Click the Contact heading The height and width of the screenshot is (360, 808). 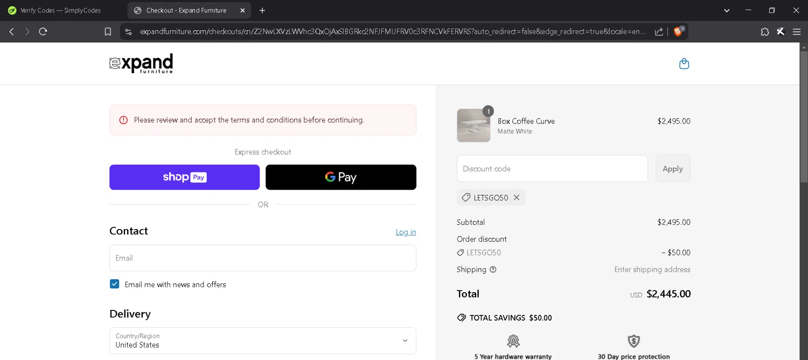tap(129, 231)
